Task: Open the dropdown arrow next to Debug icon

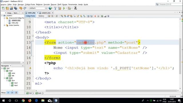Action: click(72, 8)
